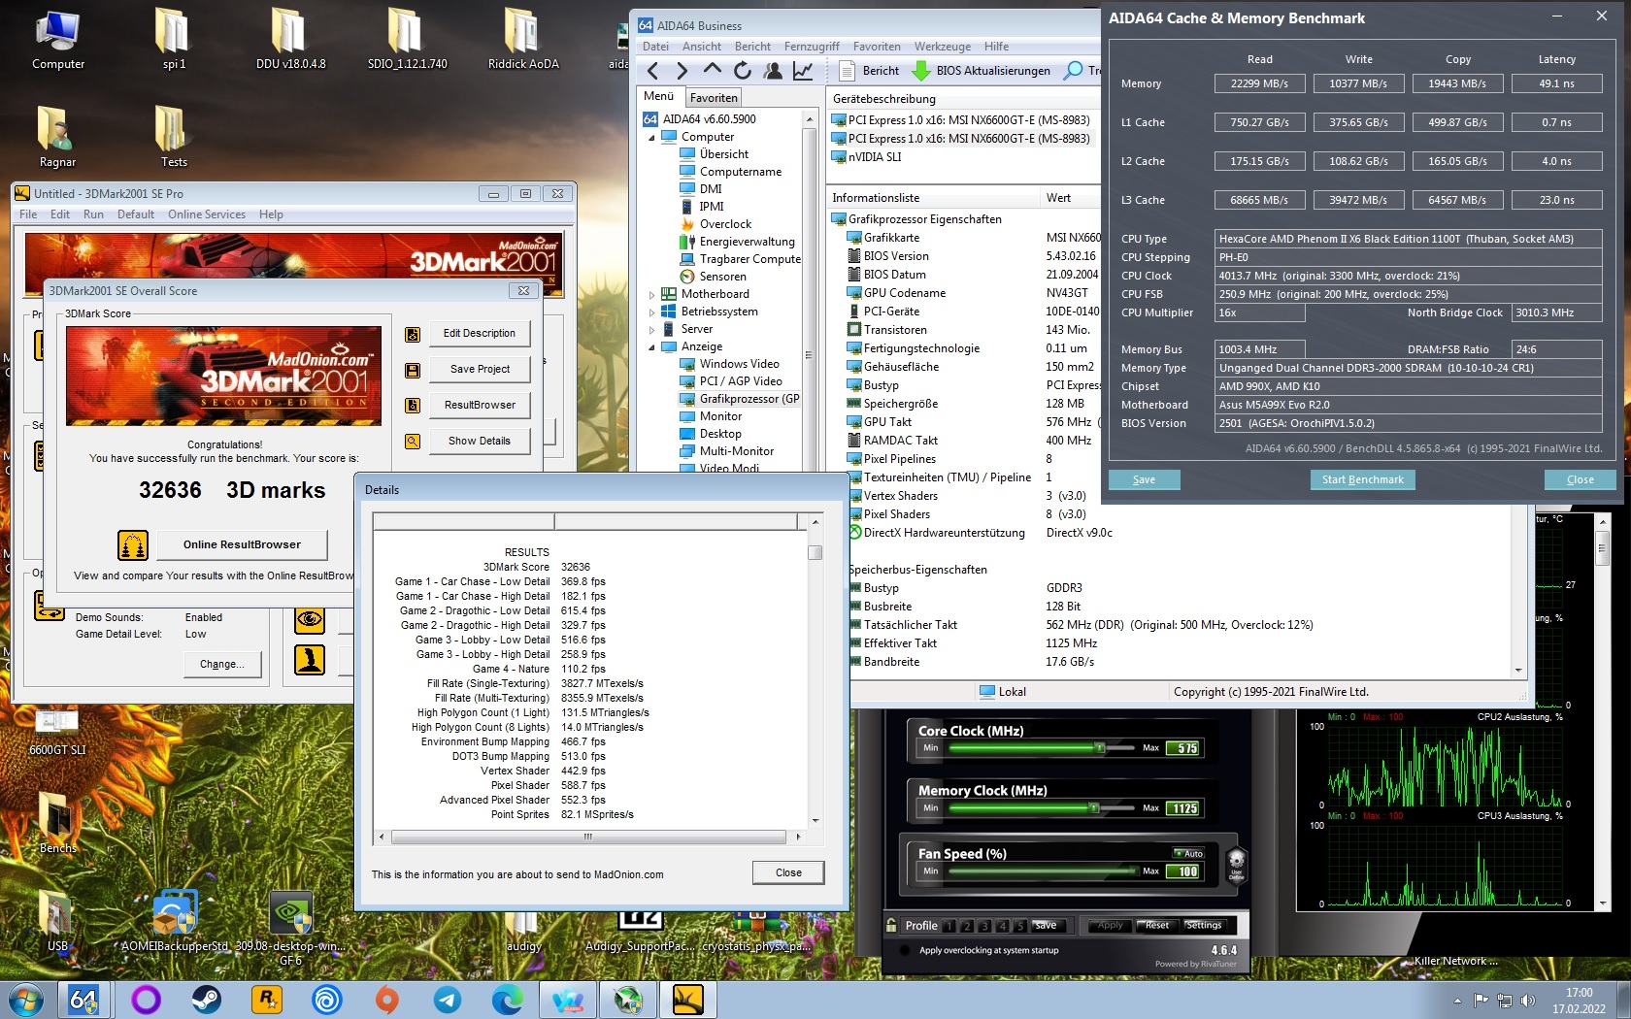This screenshot has width=1631, height=1019.
Task: Click the icon beside Edit Description
Action: 413,334
